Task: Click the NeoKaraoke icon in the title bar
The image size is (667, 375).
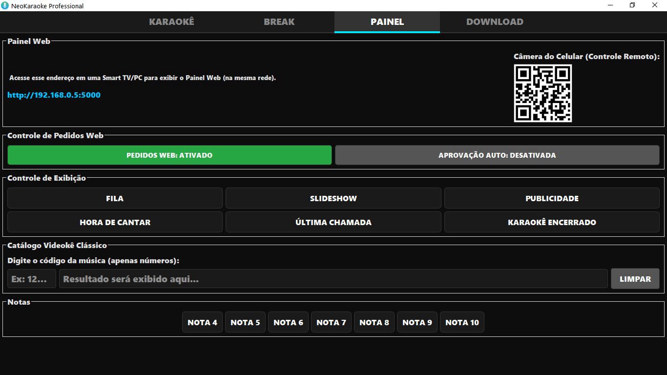Action: click(x=5, y=5)
